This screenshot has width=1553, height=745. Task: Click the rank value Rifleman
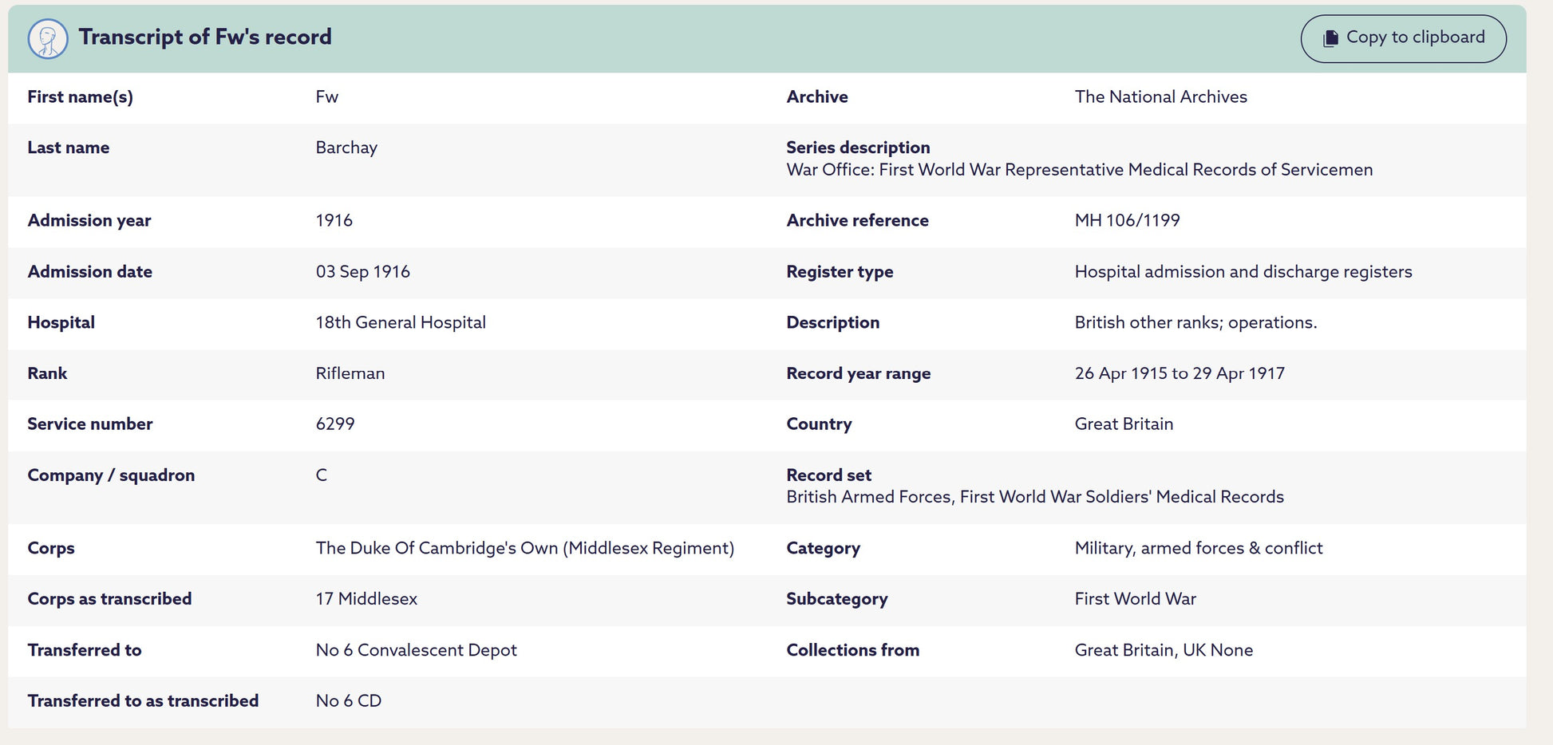(350, 373)
